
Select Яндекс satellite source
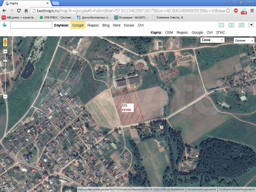pyautogui.click(x=93, y=25)
